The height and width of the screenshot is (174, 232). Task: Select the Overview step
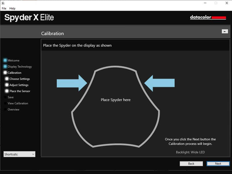(x=13, y=110)
